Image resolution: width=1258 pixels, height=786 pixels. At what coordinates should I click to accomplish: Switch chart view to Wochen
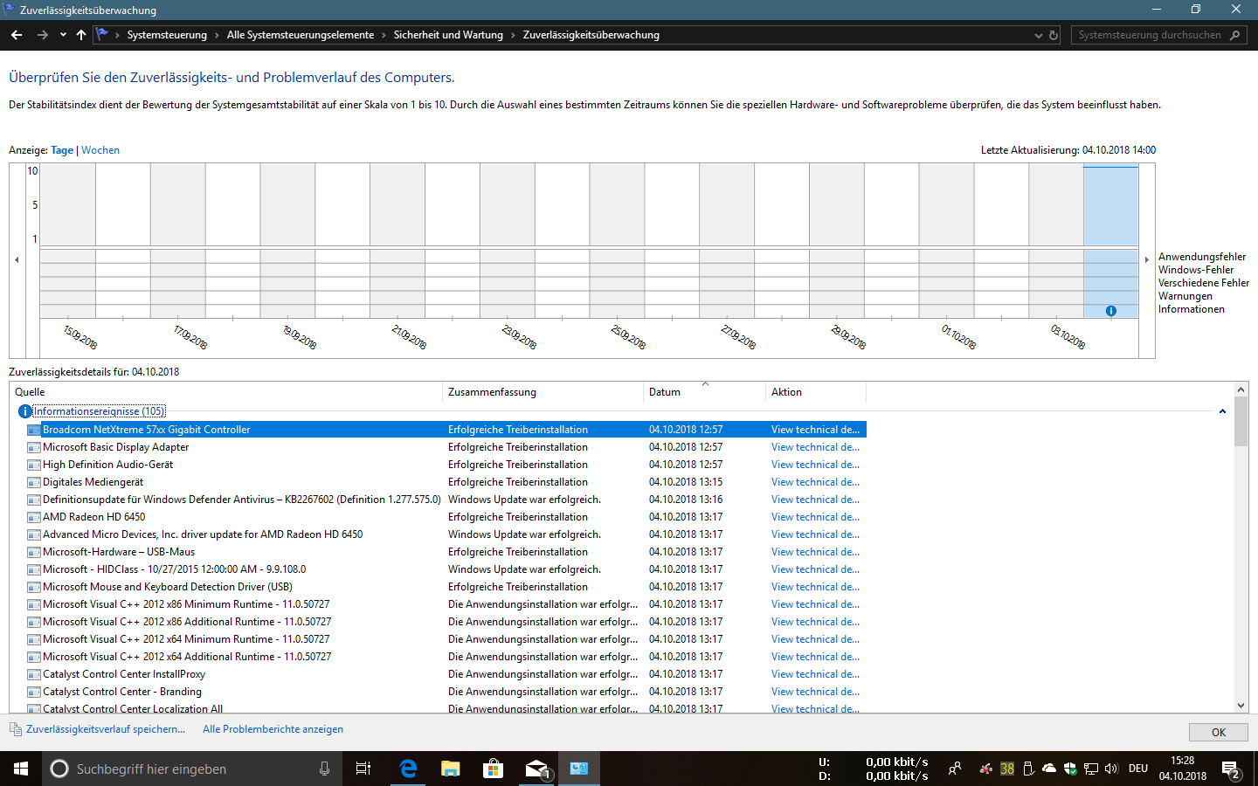click(100, 150)
